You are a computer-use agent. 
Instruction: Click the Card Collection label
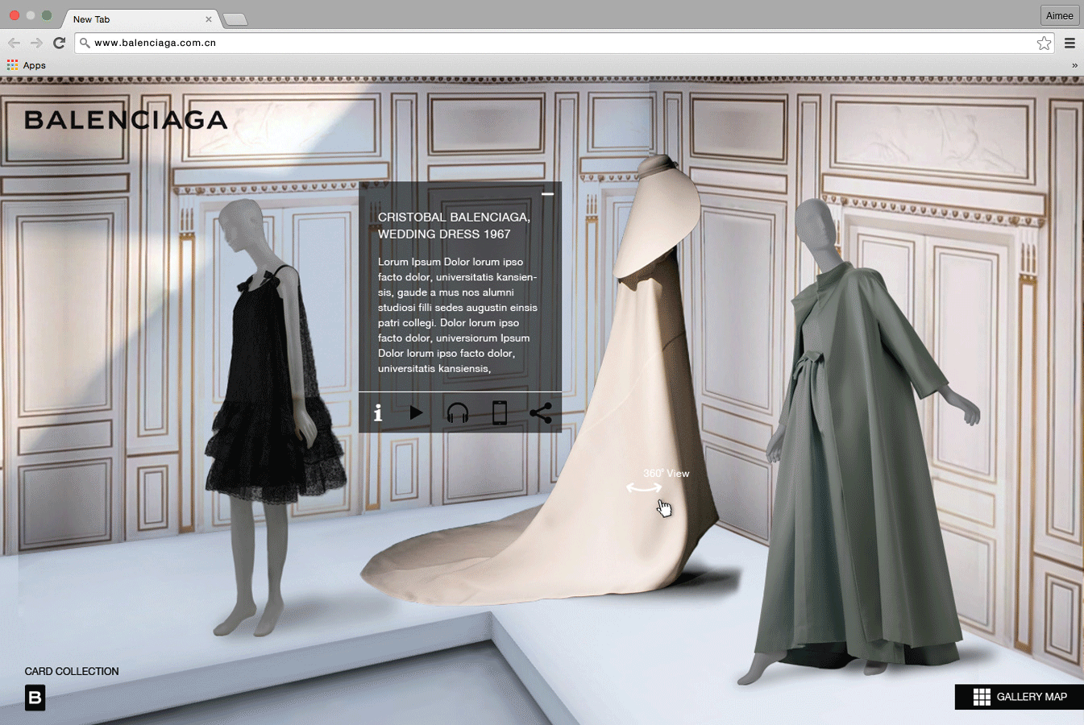pos(72,671)
